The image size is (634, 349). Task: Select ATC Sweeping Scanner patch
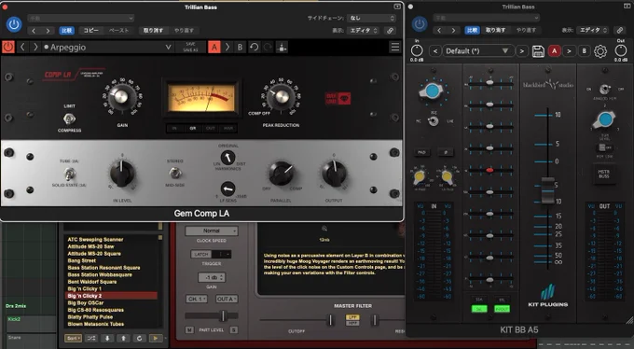95,239
